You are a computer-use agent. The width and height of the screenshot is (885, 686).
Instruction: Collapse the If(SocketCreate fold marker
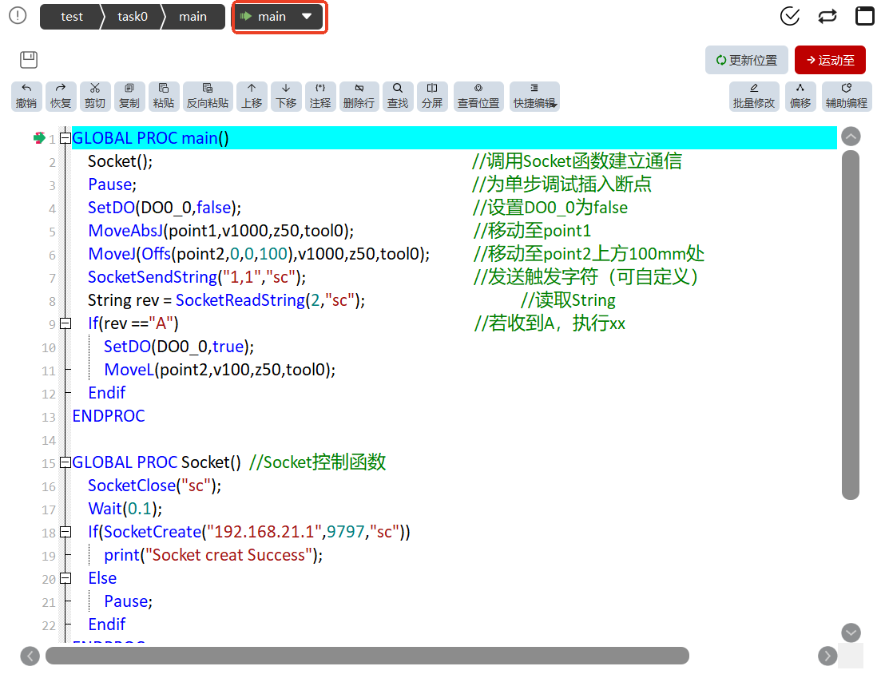[65, 532]
